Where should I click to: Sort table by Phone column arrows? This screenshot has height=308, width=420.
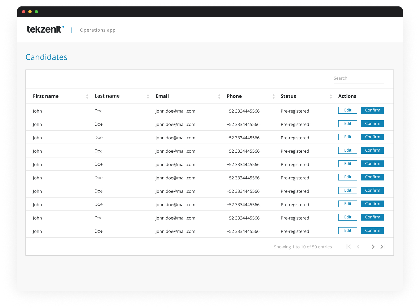[273, 97]
